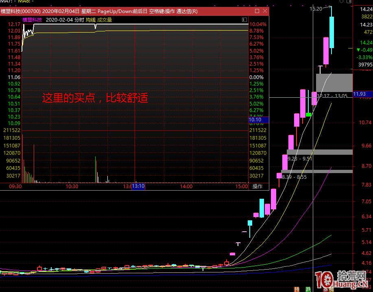Click the gray gap box 12.17 - 13.05
The image size is (373, 292).
[334, 83]
